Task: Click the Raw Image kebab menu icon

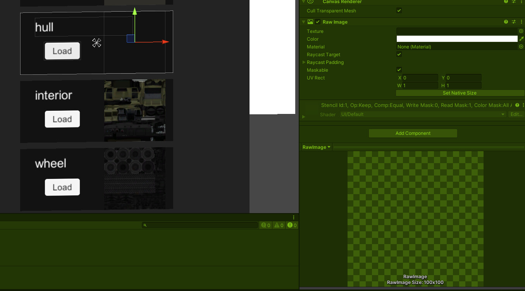Action: tap(521, 22)
